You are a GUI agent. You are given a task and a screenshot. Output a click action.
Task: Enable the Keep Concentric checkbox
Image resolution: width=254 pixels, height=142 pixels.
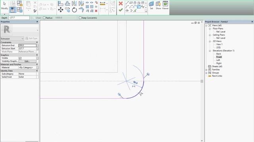coord(80,18)
